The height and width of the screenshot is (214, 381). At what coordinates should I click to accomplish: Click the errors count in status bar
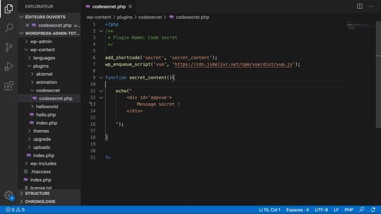click(10, 210)
